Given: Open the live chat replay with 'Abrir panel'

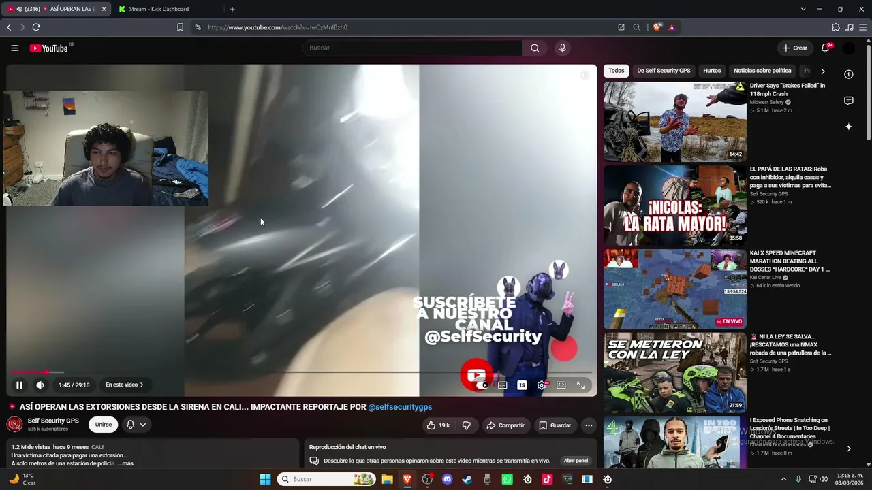Looking at the screenshot, I should pyautogui.click(x=576, y=461).
